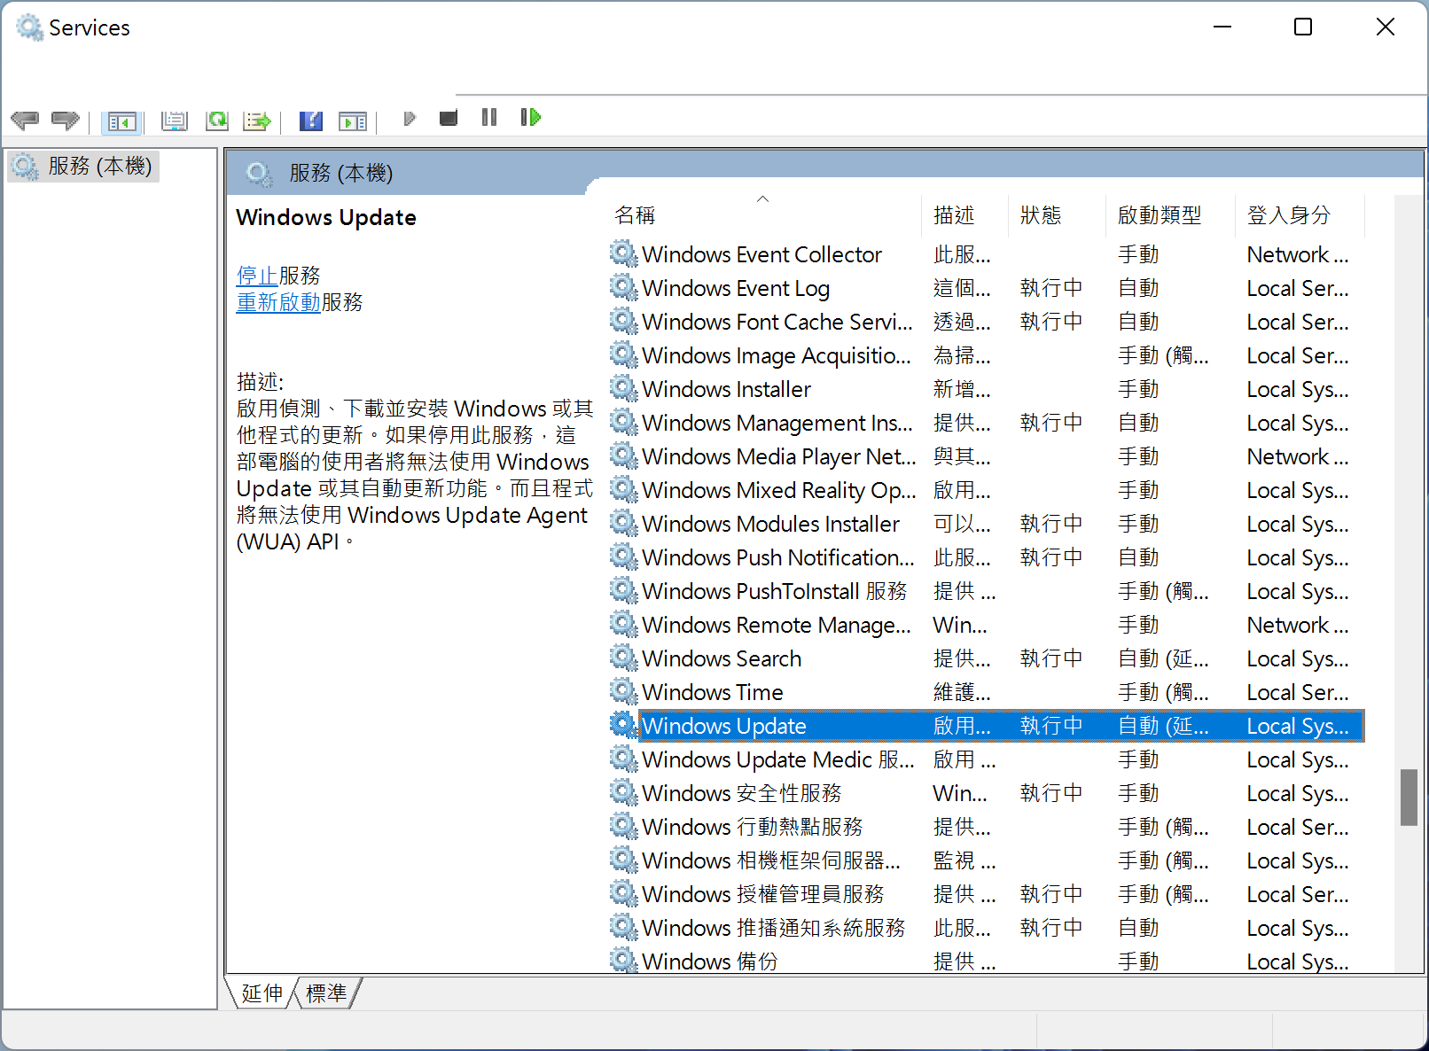Image resolution: width=1429 pixels, height=1051 pixels.
Task: Click gear icon of Windows Mixed Reality
Action: [624, 490]
